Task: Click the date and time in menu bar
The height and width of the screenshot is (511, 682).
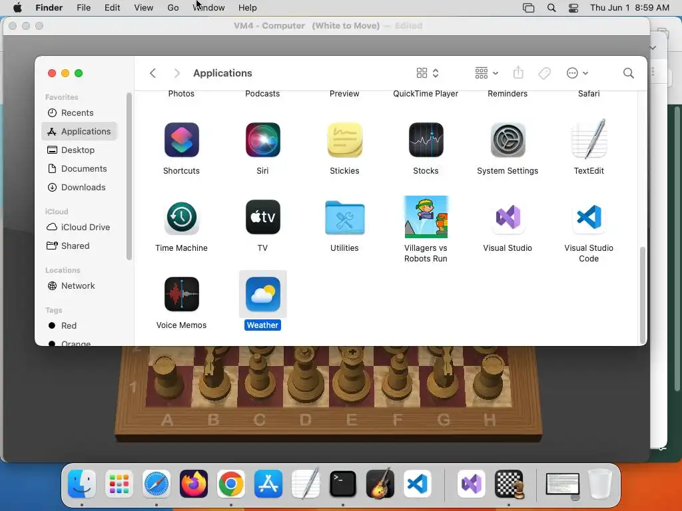Action: click(629, 8)
